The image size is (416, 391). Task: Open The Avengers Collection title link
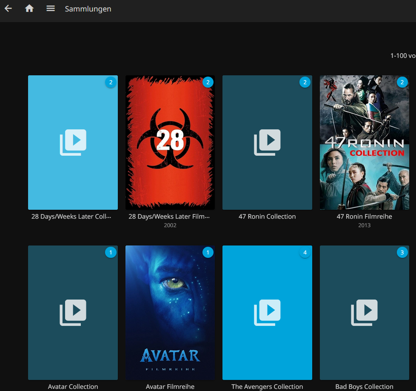pos(267,386)
